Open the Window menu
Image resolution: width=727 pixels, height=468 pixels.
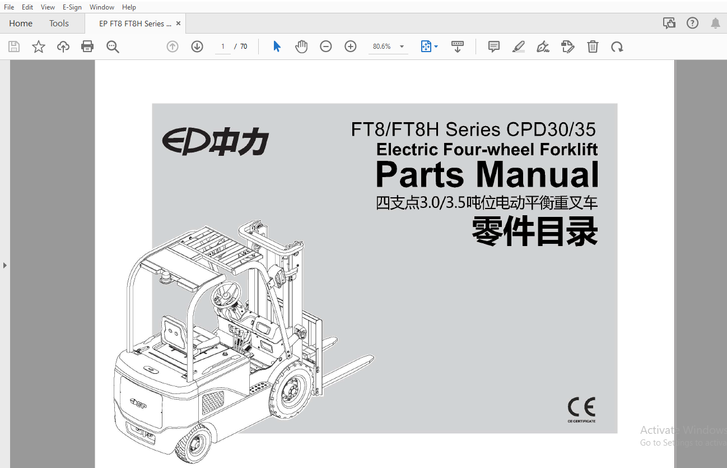click(x=102, y=7)
